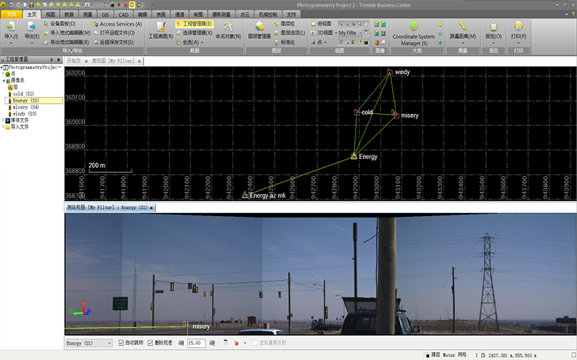Open 俯视图 plan view
The height and width of the screenshot is (360, 577).
point(321,24)
